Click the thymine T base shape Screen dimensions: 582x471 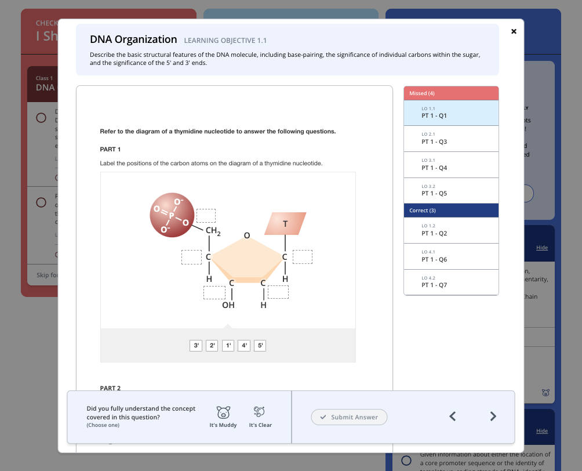285,224
